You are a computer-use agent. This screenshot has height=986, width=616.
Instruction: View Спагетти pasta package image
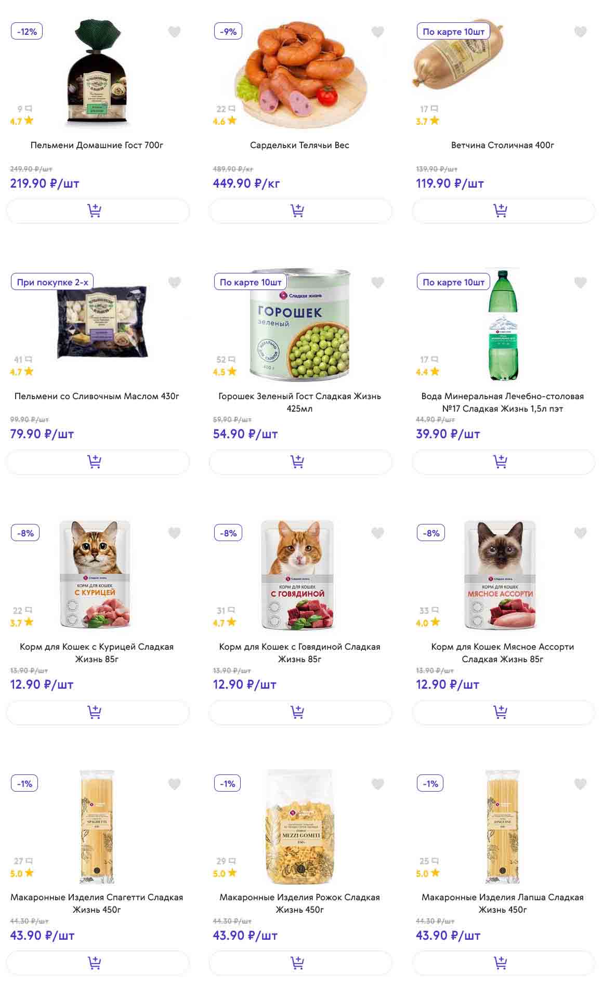97,826
